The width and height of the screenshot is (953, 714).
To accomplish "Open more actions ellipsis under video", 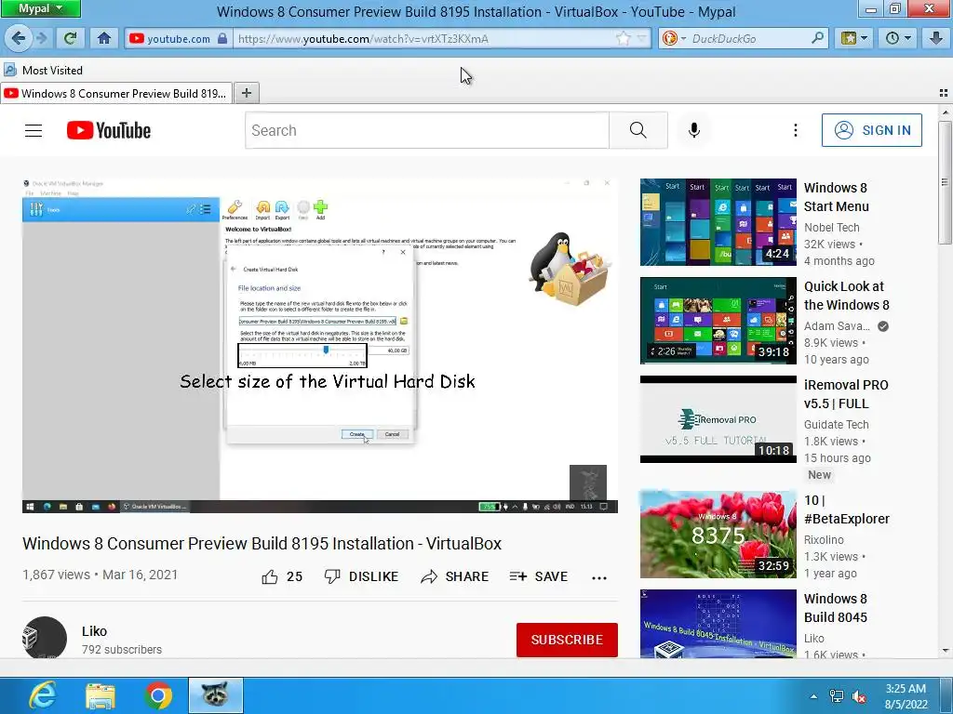I will (x=599, y=578).
